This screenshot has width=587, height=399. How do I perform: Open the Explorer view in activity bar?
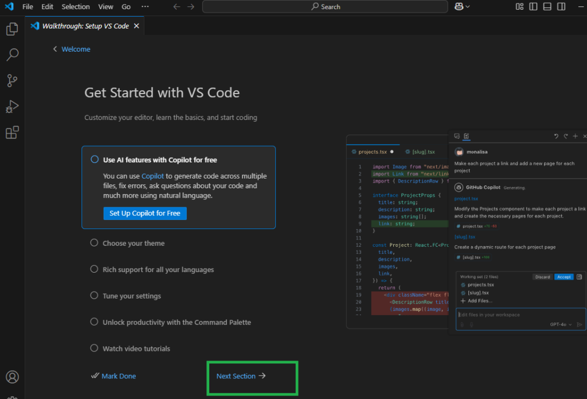(12, 29)
